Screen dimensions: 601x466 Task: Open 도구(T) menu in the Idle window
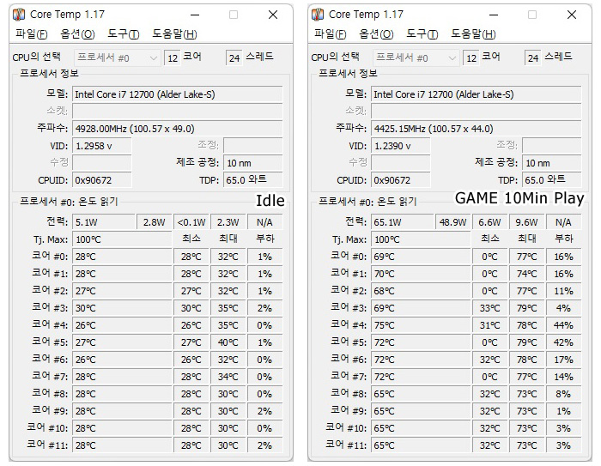pos(124,34)
